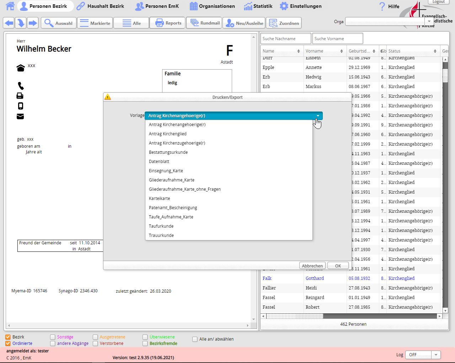Go back with the left arrow button
Screen dimensions: 455x363
[9, 23]
